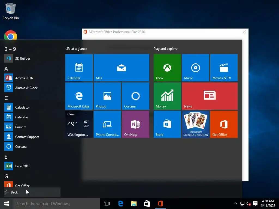This screenshot has height=209, width=279.
Task: Open Edge from the taskbar
Action: click(x=120, y=204)
